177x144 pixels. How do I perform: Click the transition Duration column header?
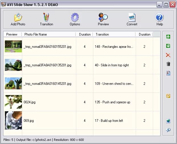pos(144,34)
